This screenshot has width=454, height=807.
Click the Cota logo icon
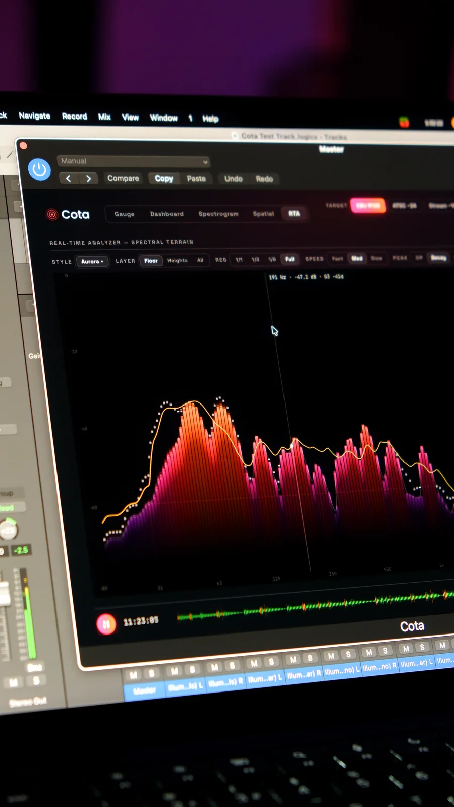tap(52, 214)
